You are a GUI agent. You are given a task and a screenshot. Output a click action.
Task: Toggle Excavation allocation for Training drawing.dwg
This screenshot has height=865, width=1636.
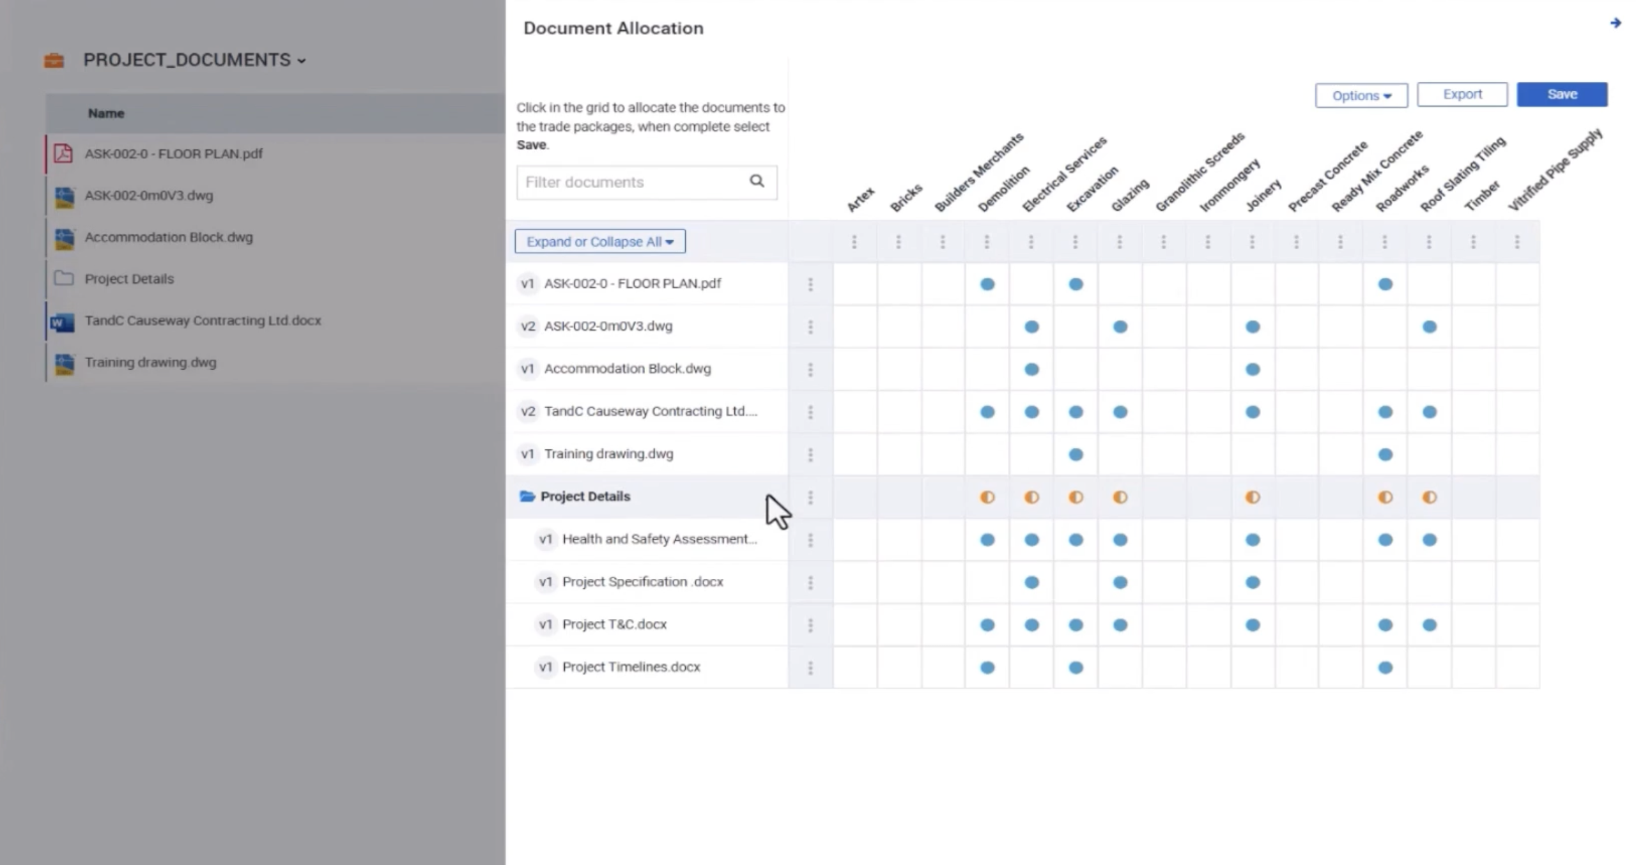tap(1075, 454)
